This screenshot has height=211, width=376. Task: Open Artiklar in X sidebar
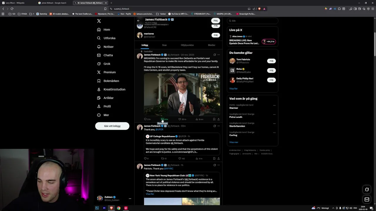click(105, 98)
